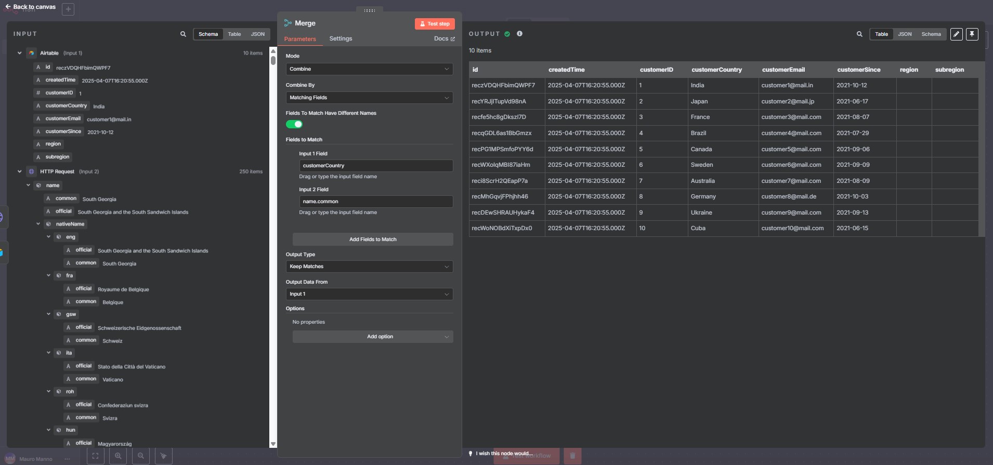This screenshot has height=465, width=993.
Task: Click the customer8@mail.de cell
Action: [x=795, y=197]
